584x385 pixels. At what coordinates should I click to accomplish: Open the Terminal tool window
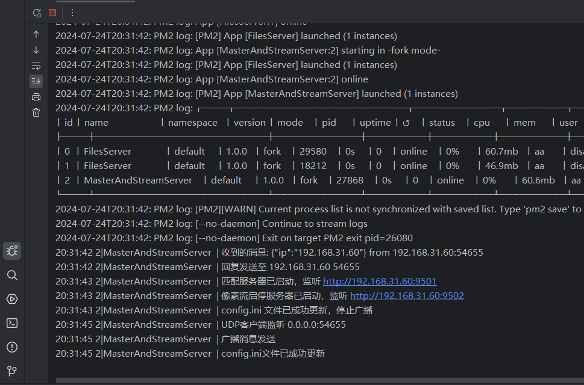click(12, 323)
